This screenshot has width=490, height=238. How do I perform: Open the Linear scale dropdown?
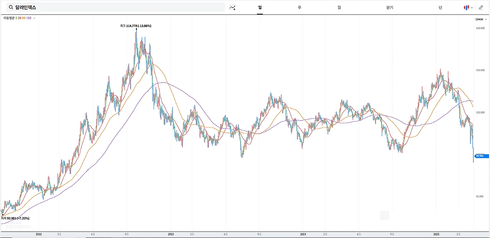(x=481, y=19)
